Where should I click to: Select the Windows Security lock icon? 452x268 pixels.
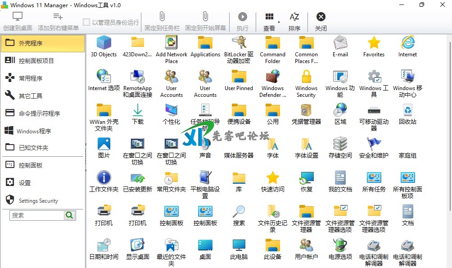[x=306, y=77]
